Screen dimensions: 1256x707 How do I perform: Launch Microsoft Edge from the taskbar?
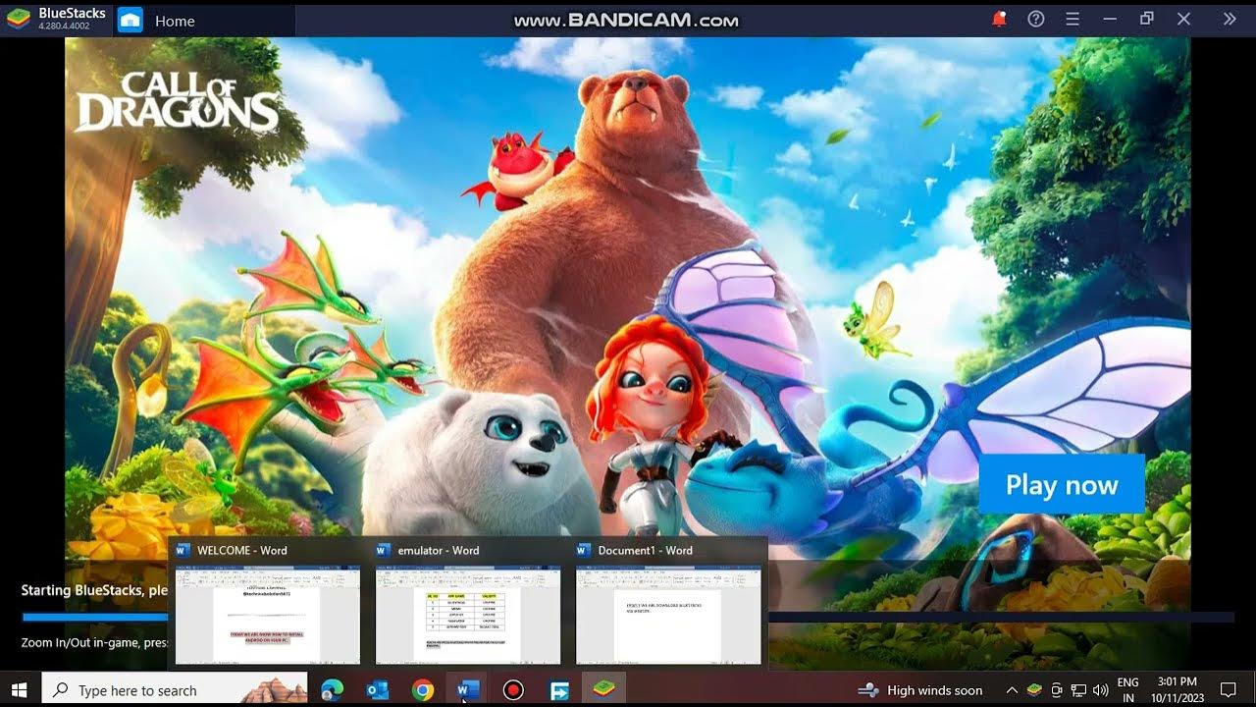pos(332,690)
